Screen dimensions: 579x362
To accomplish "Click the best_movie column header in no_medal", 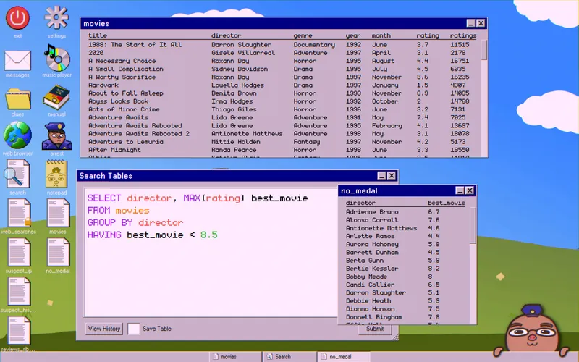I will click(x=447, y=203).
